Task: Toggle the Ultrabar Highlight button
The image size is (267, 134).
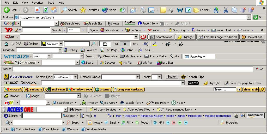Action: click(x=112, y=96)
